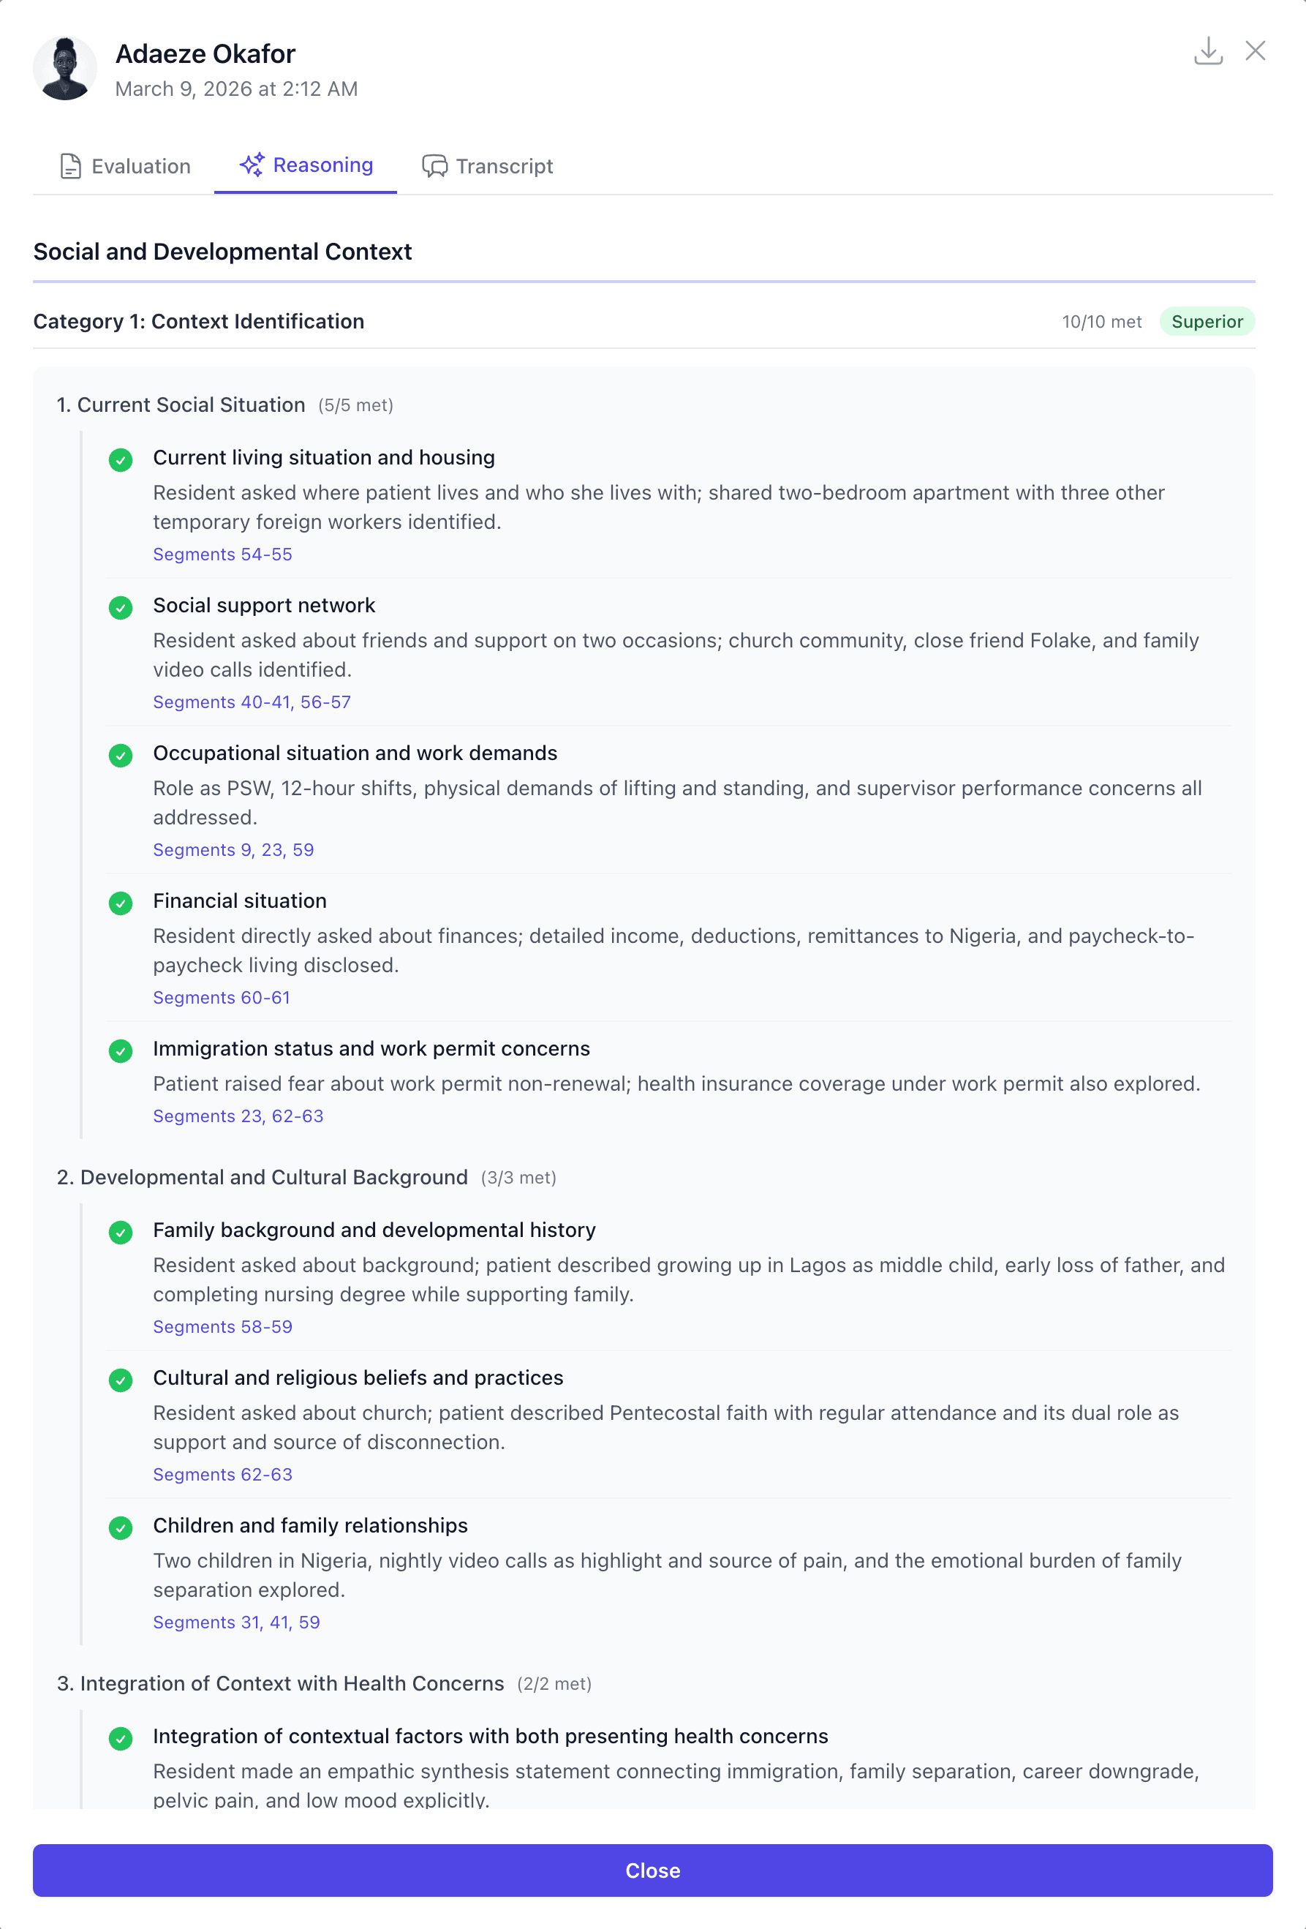The width and height of the screenshot is (1306, 1929).
Task: Click green check beside Social support network
Action: [x=121, y=608]
